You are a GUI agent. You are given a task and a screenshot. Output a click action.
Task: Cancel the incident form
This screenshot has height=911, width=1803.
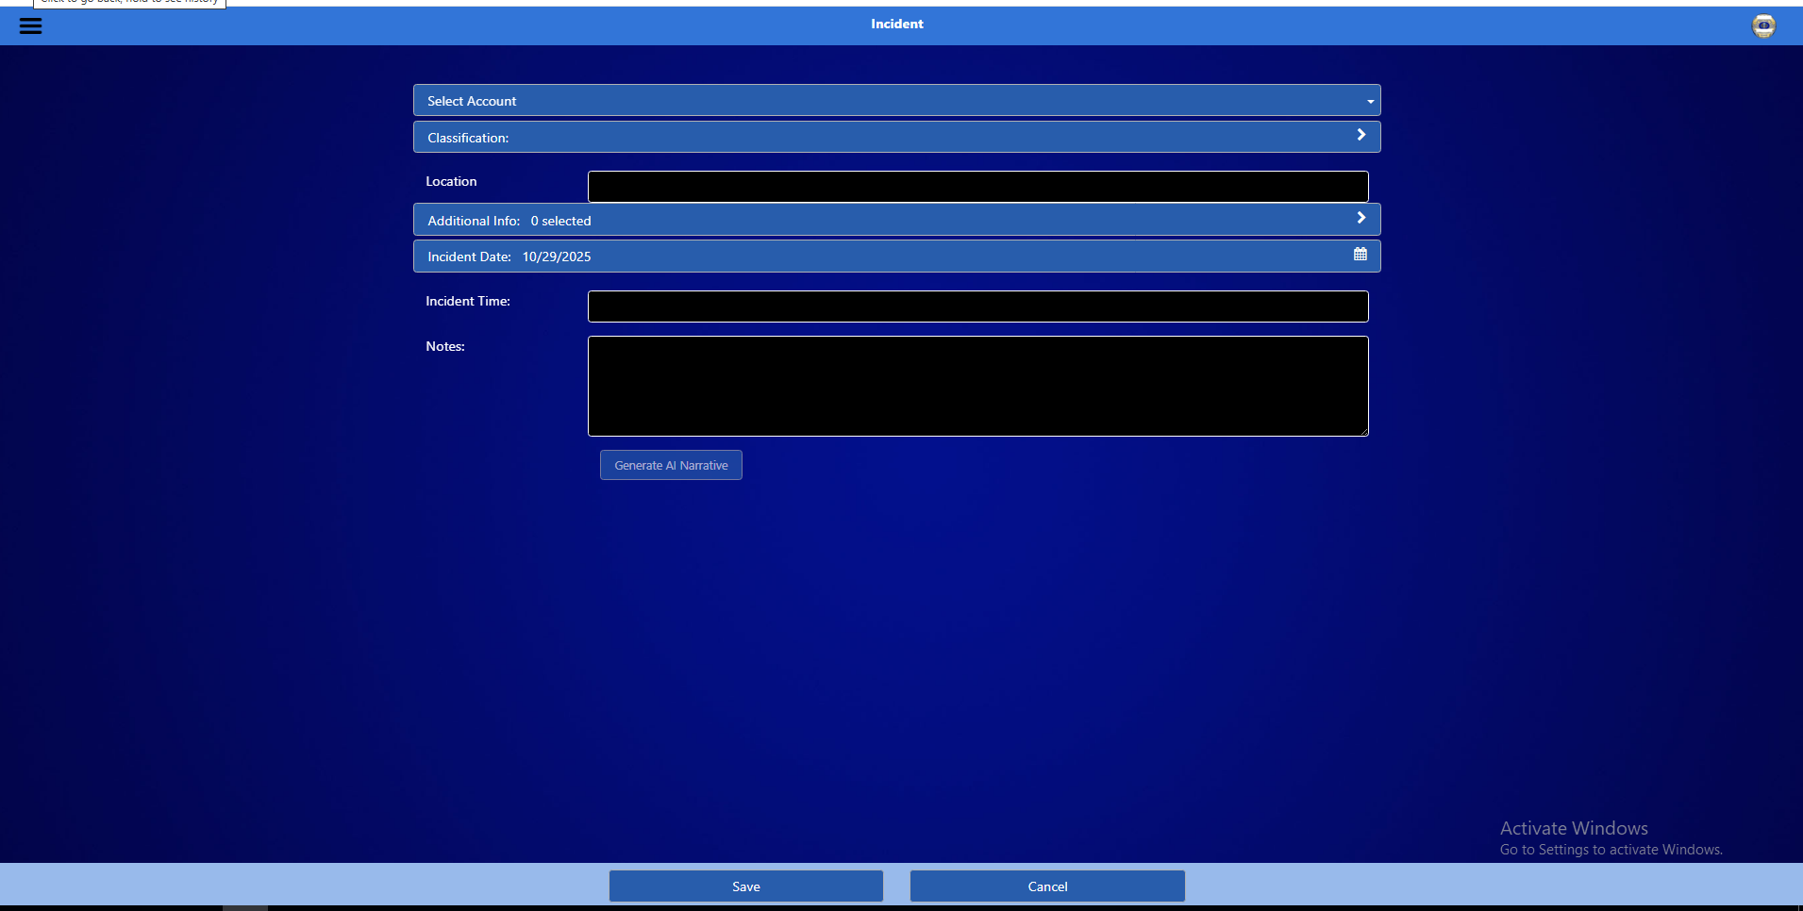point(1046,886)
